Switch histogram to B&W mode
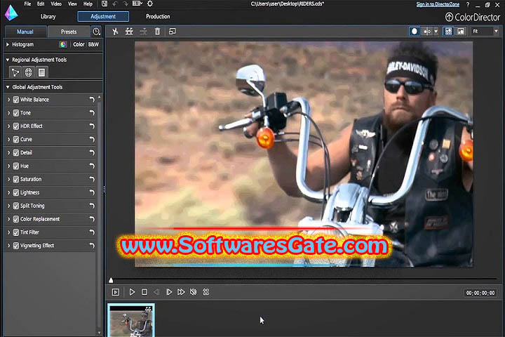The image size is (505, 337). pos(93,44)
